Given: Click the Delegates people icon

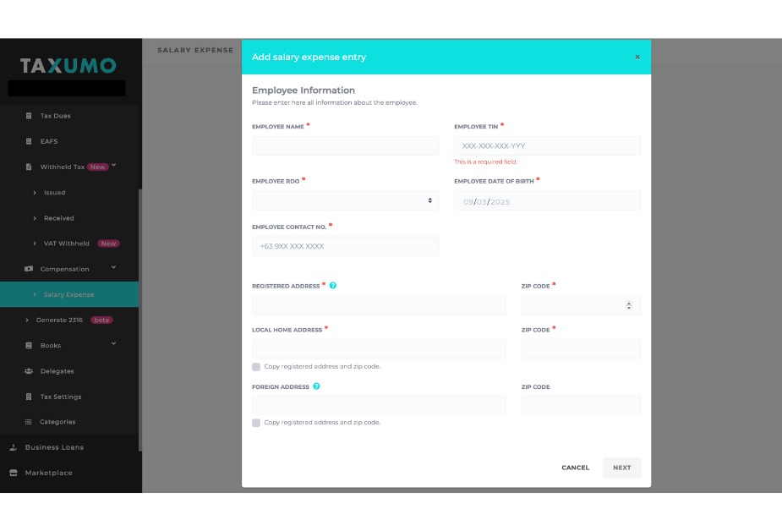Looking at the screenshot, I should [x=29, y=371].
